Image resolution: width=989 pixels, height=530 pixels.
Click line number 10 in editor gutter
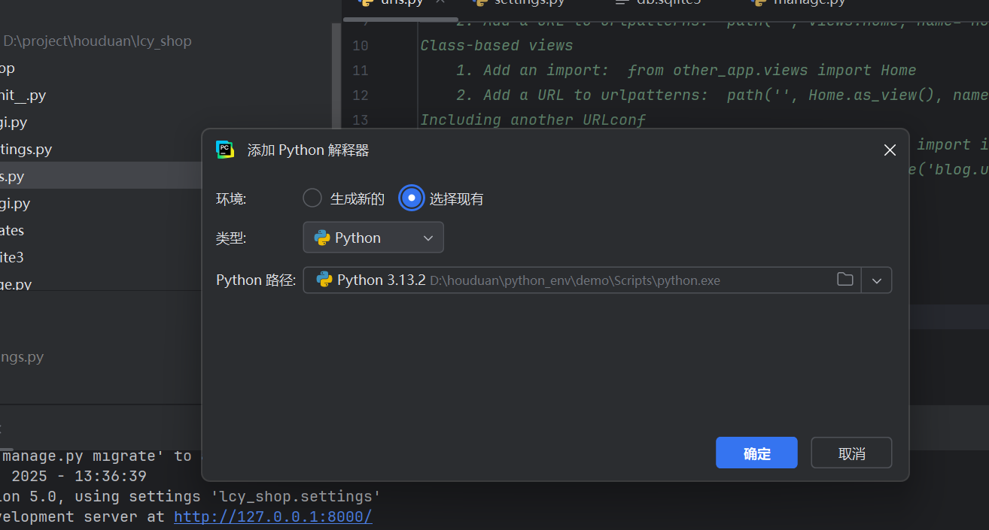[x=360, y=46]
